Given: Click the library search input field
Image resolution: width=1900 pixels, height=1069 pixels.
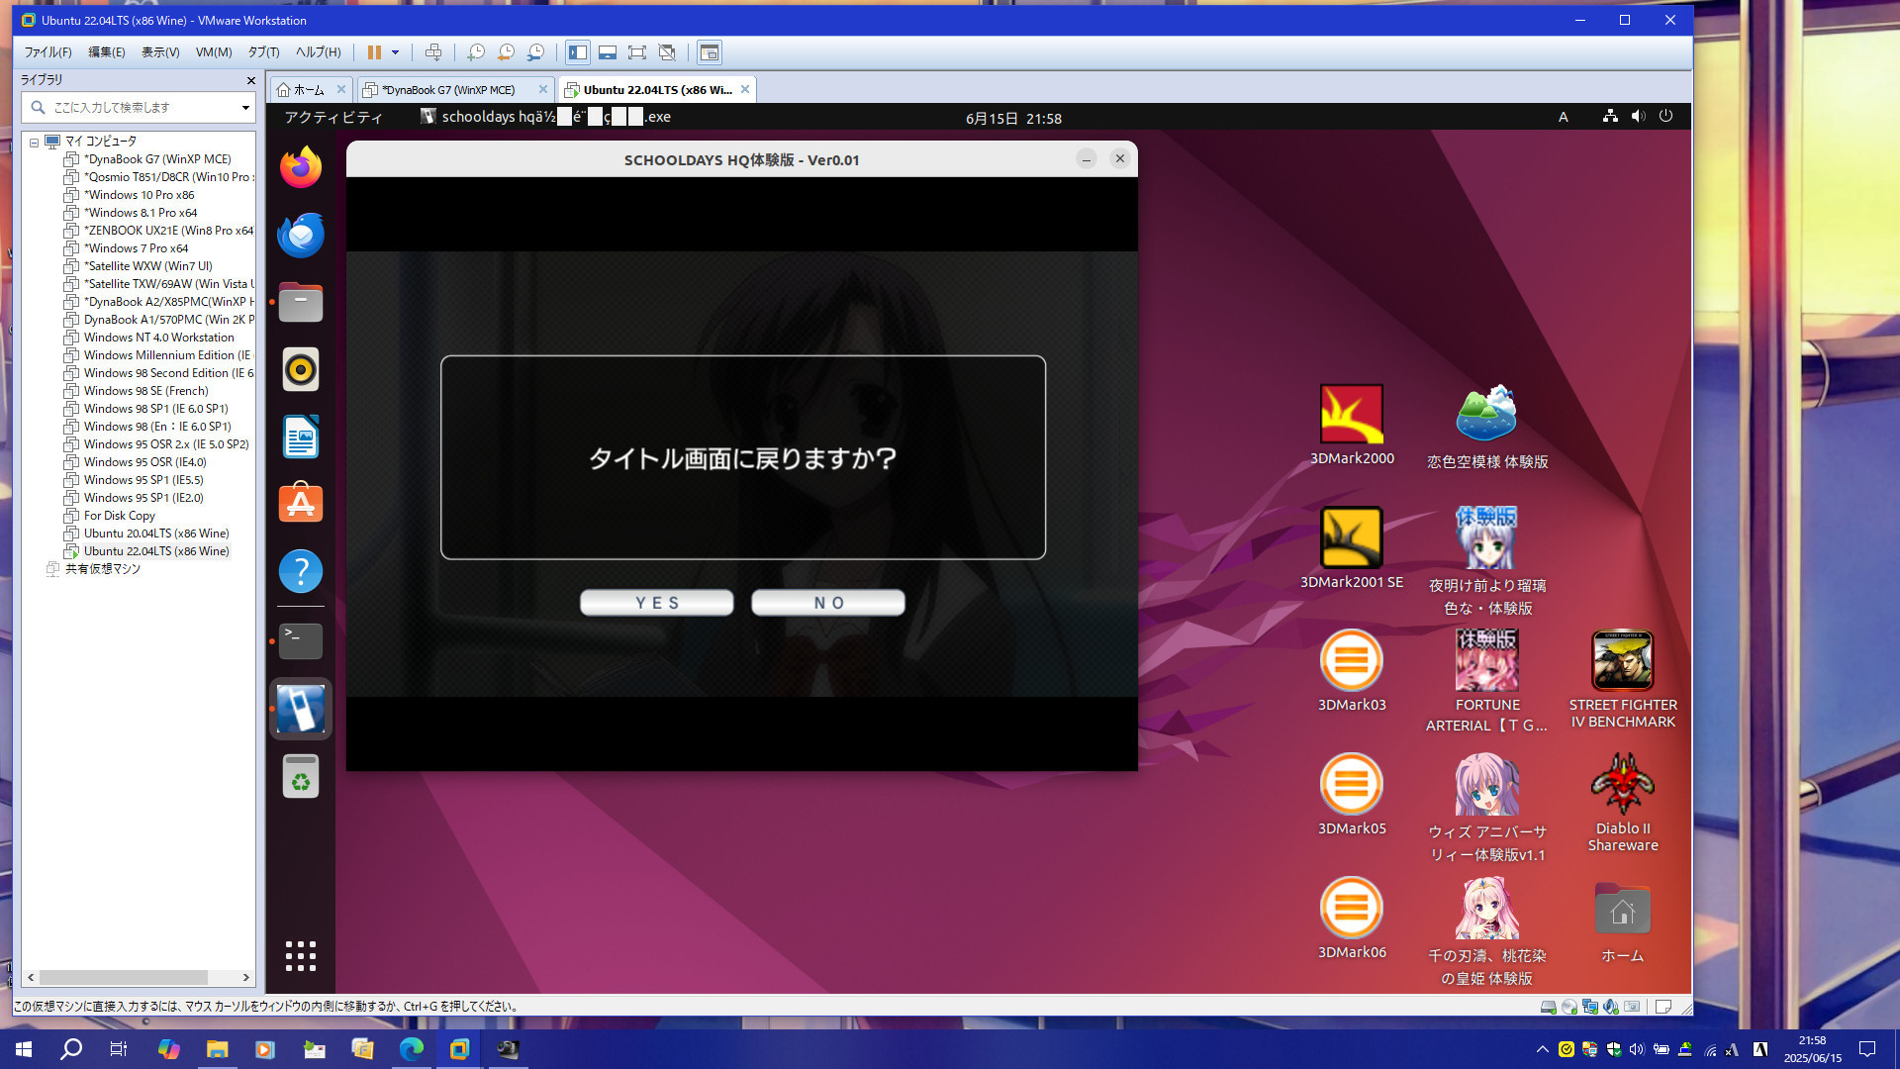Looking at the screenshot, I should coord(138,107).
